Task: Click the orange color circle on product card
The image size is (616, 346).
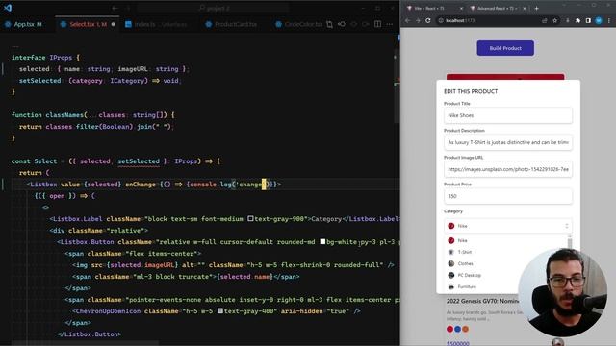Action: point(466,329)
